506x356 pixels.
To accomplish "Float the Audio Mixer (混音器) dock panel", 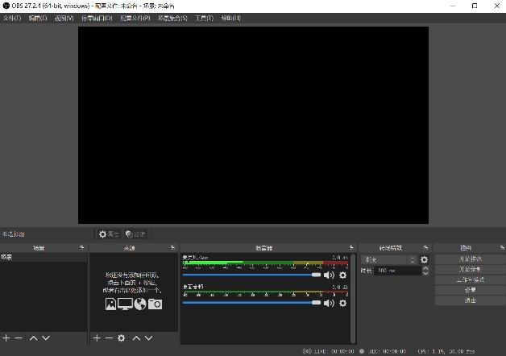I will (x=351, y=247).
